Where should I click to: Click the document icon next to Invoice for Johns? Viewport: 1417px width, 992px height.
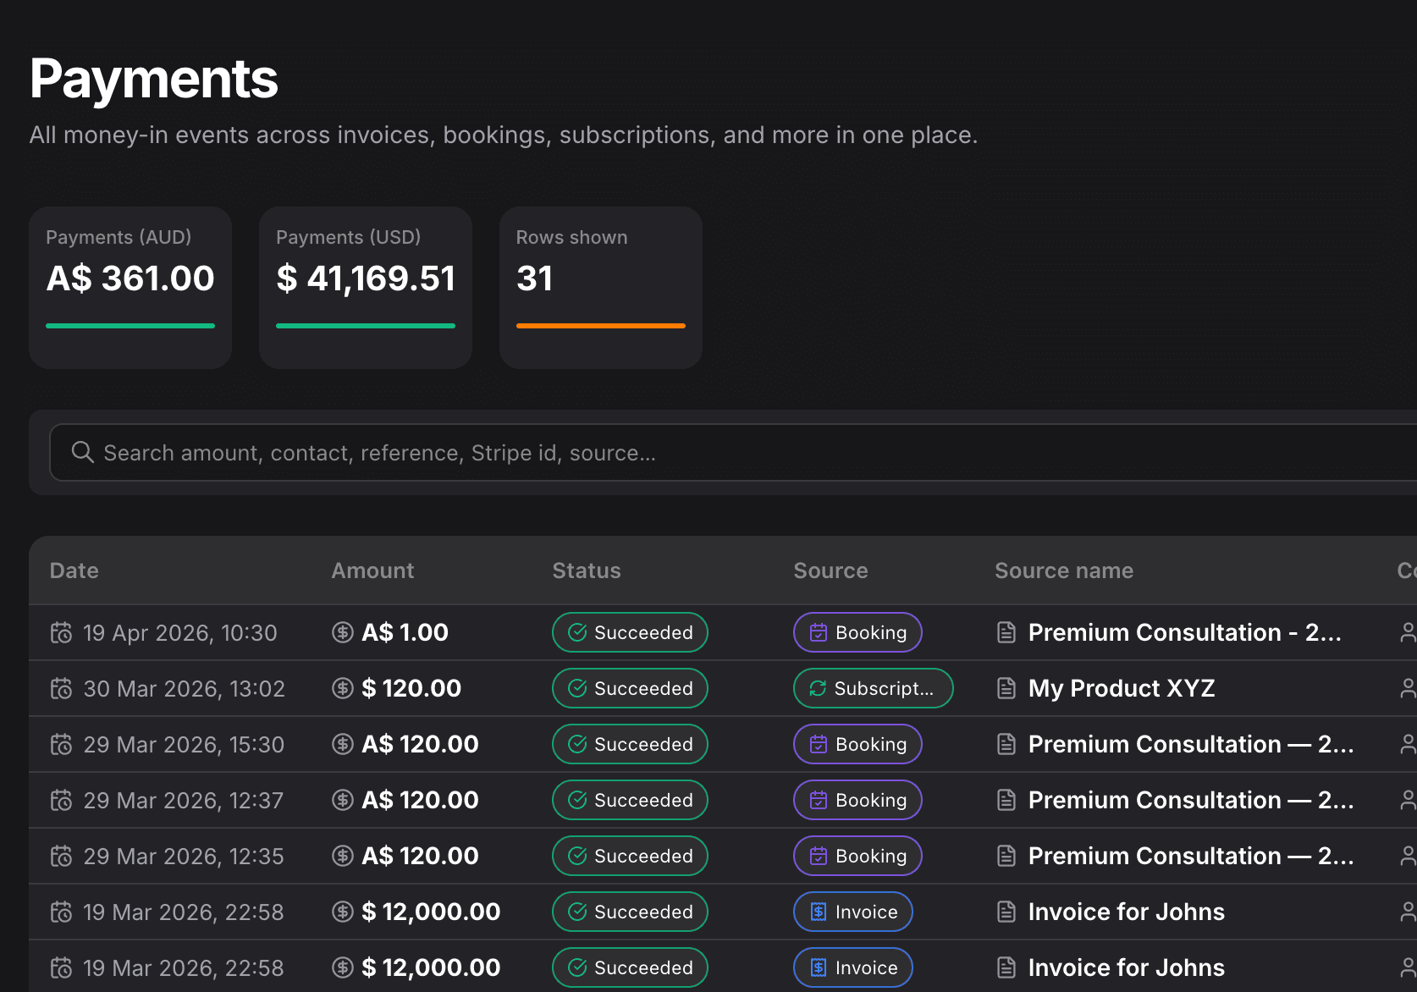[1006, 912]
